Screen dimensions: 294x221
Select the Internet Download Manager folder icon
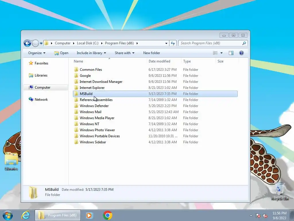pyautogui.click(x=76, y=81)
